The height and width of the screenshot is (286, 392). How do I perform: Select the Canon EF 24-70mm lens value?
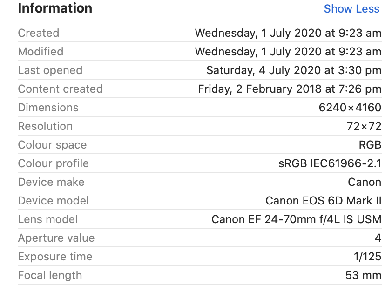point(296,219)
